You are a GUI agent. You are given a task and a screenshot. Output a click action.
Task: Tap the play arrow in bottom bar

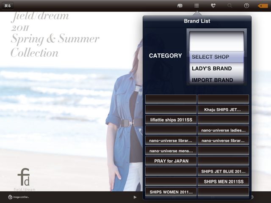click(135, 197)
